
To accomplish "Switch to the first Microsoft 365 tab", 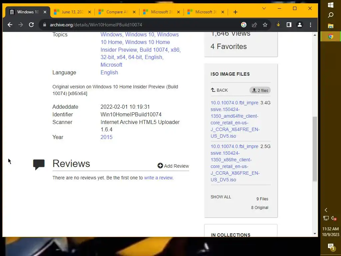I will (x=162, y=12).
